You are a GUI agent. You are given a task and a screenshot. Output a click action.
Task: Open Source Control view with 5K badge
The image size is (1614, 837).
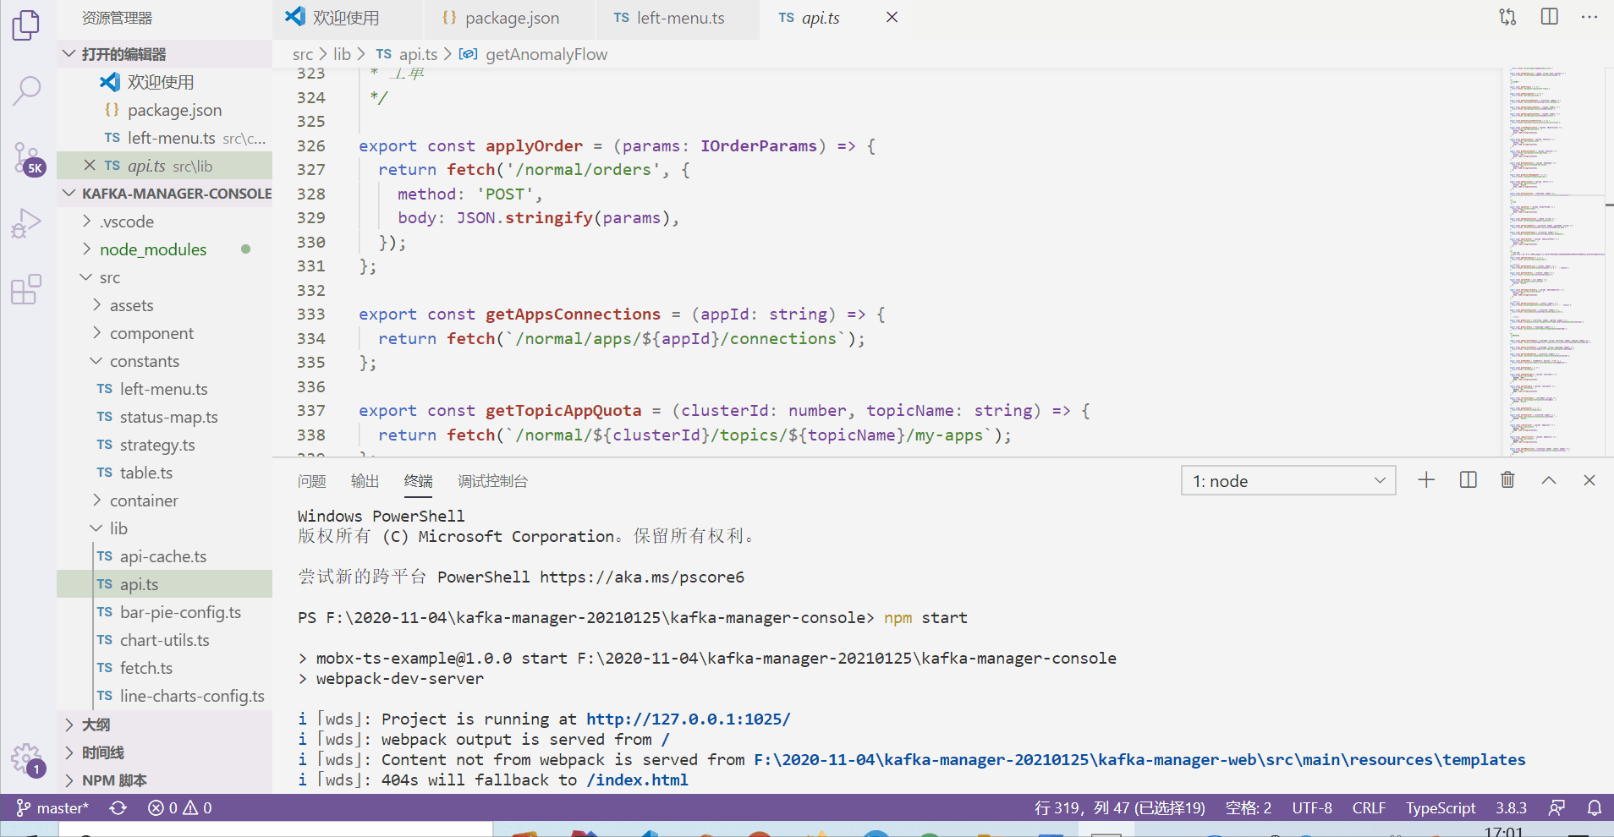pyautogui.click(x=28, y=158)
